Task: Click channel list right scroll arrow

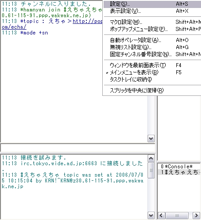Action: (x=197, y=216)
